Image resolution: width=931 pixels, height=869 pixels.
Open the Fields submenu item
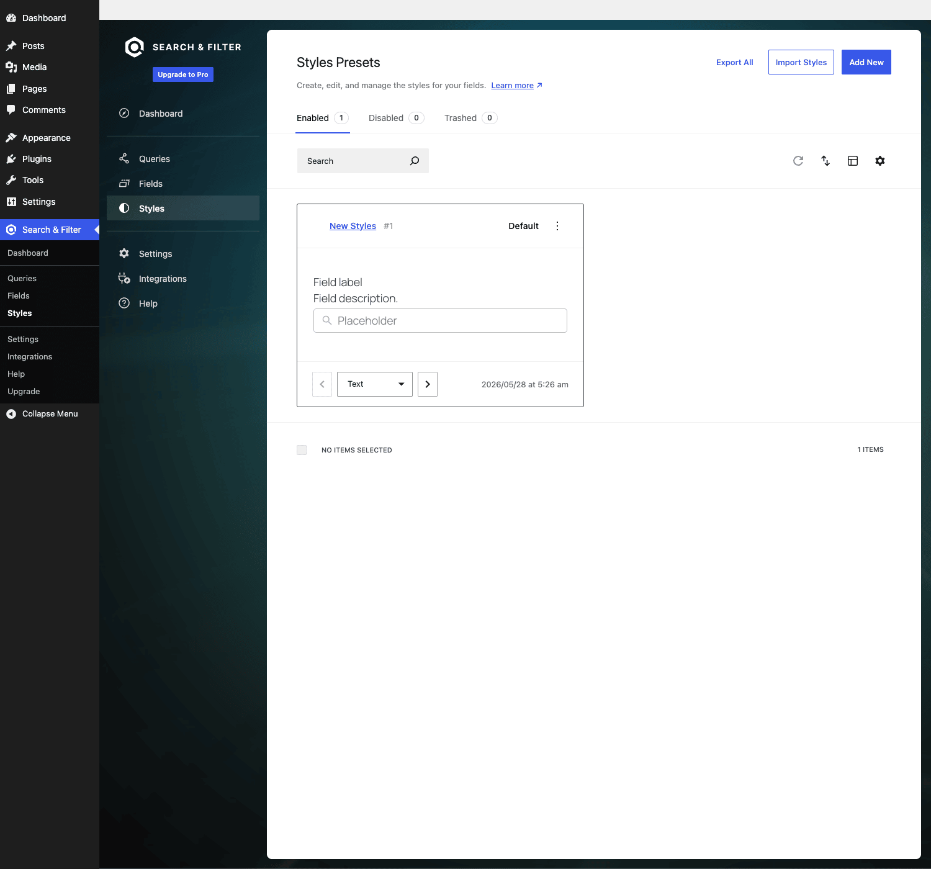point(19,296)
